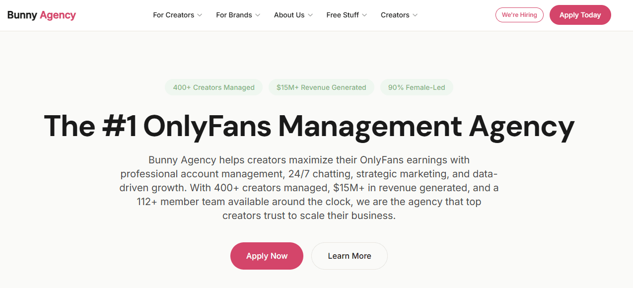Screen dimensions: 633x288
Task: Select the $15M+ Revenue Generated badge
Action: click(322, 87)
